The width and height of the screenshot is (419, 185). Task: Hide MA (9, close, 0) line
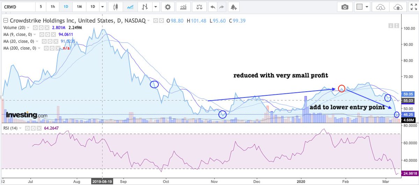42,34
